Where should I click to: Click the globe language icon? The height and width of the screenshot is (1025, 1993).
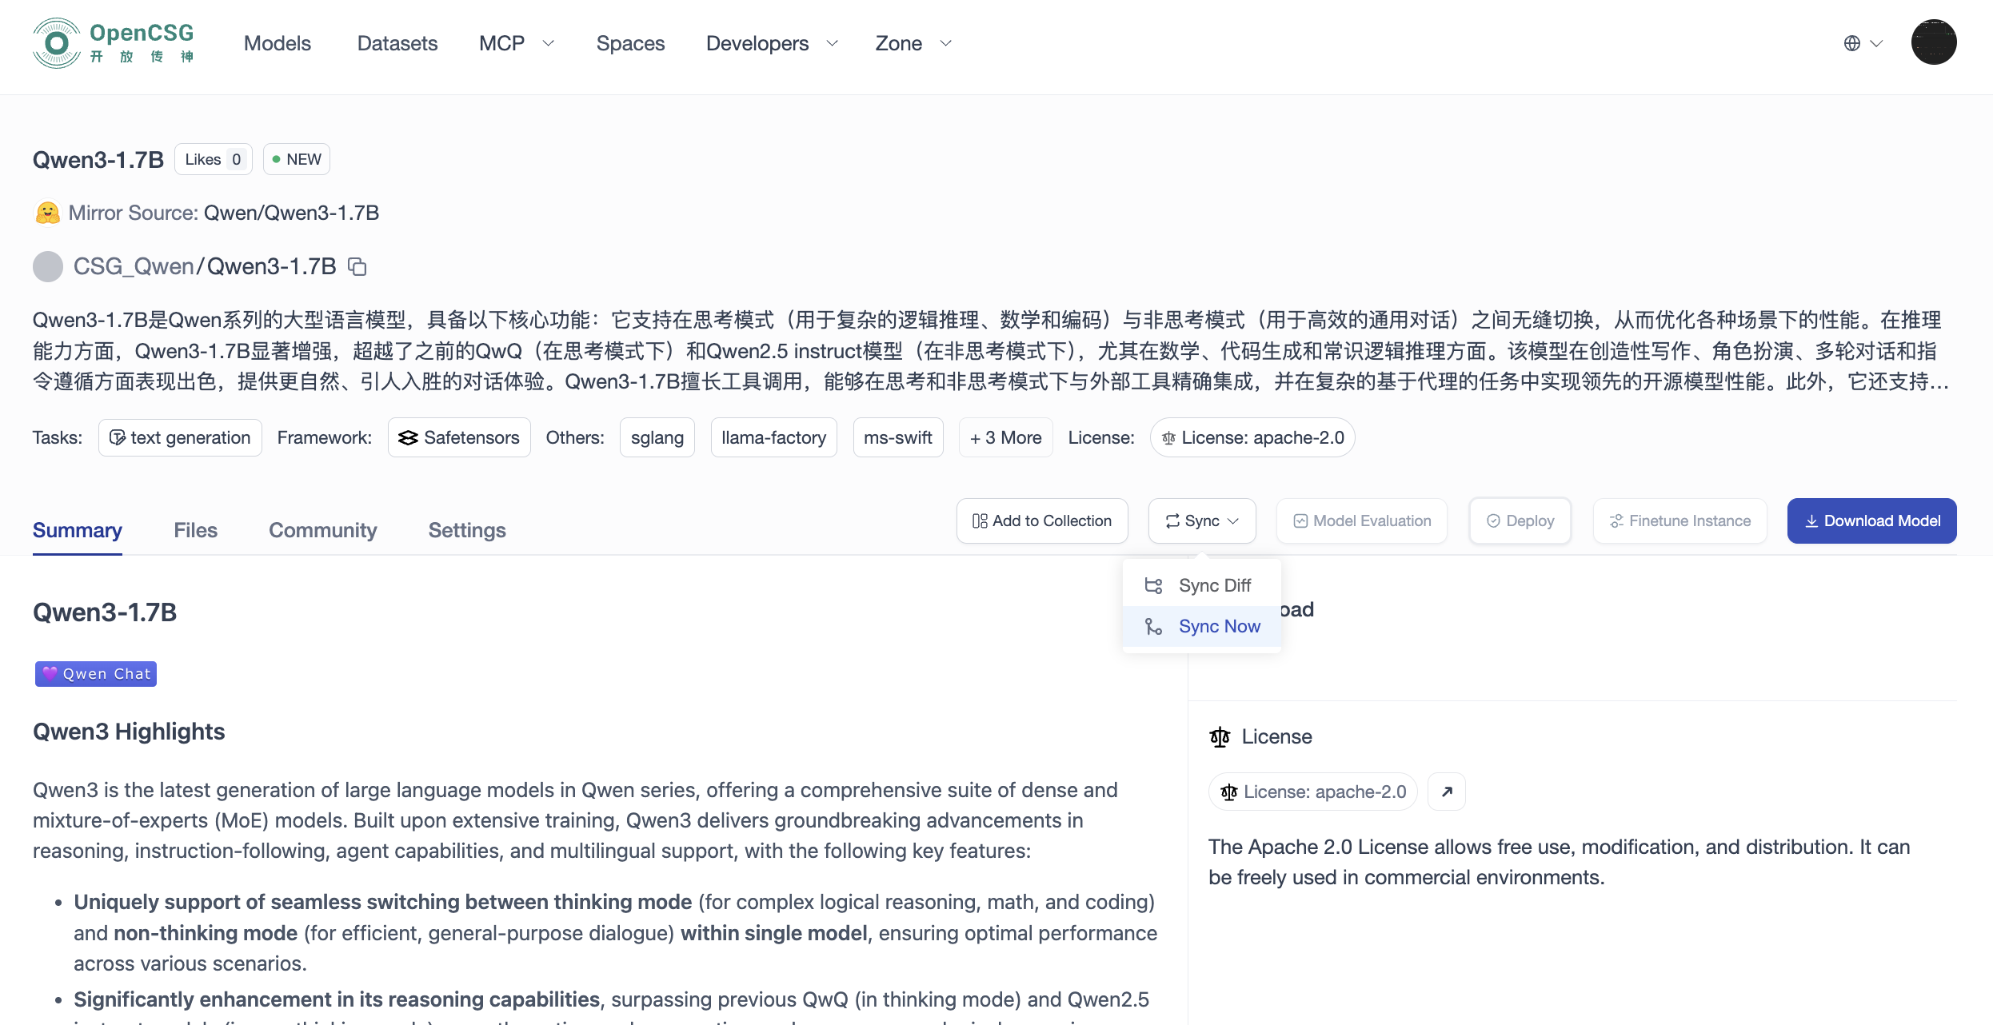tap(1852, 43)
